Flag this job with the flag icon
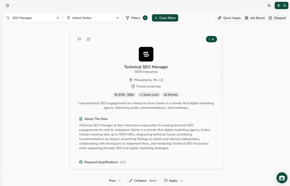 pyautogui.click(x=79, y=39)
